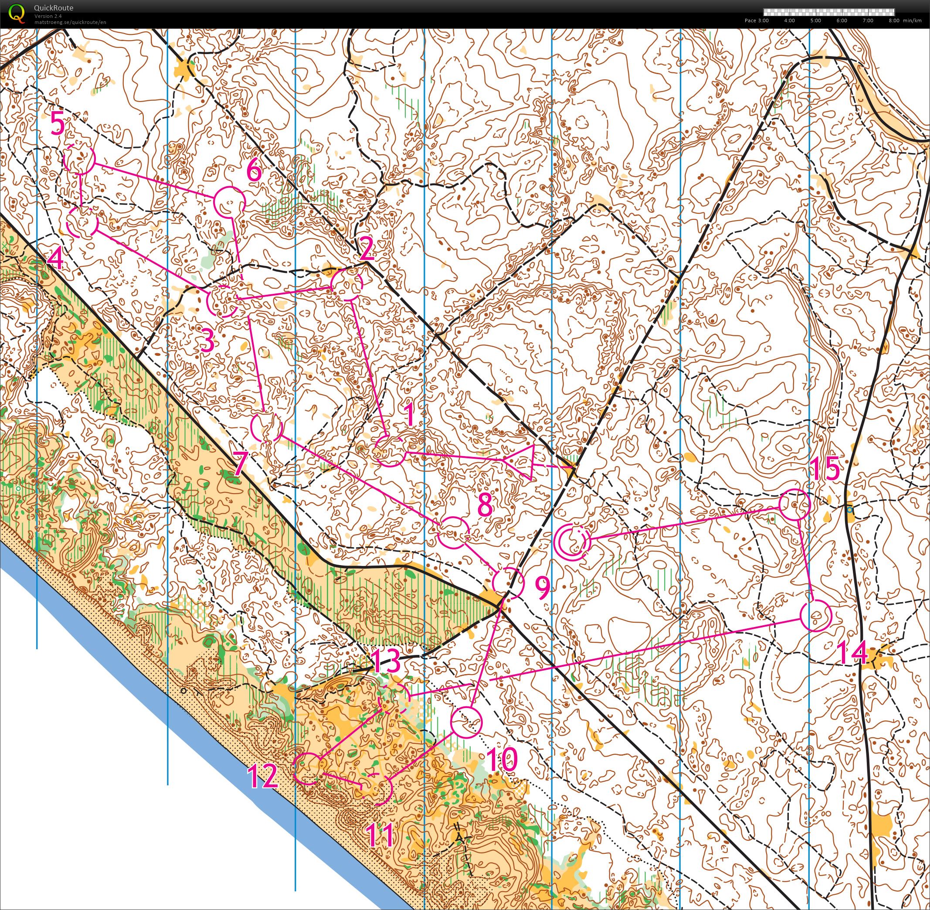Click control circle 9

pyautogui.click(x=508, y=583)
